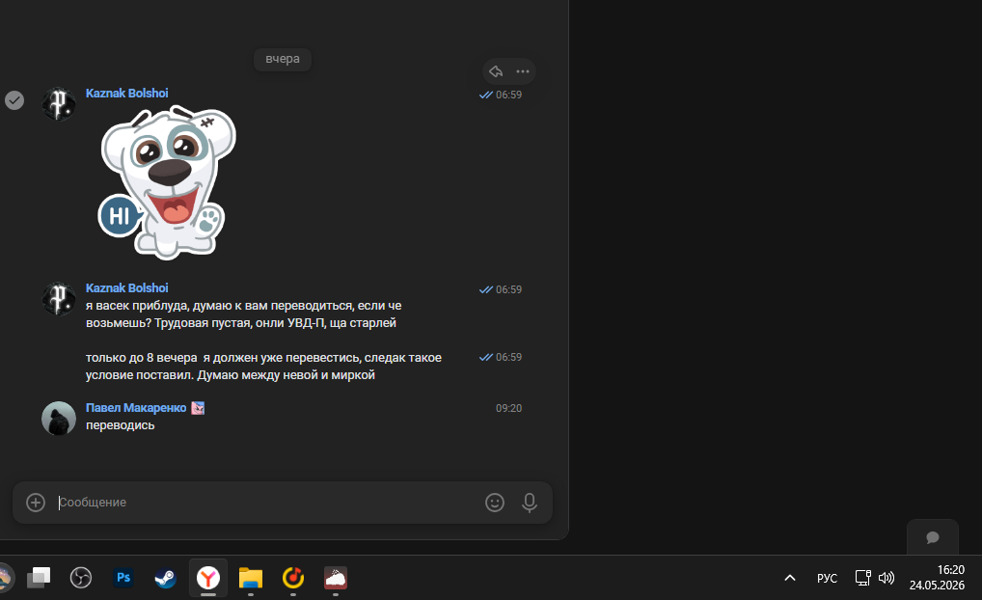The image size is (982, 600).
Task: Open Photoshop from the taskbar
Action: pos(123,577)
